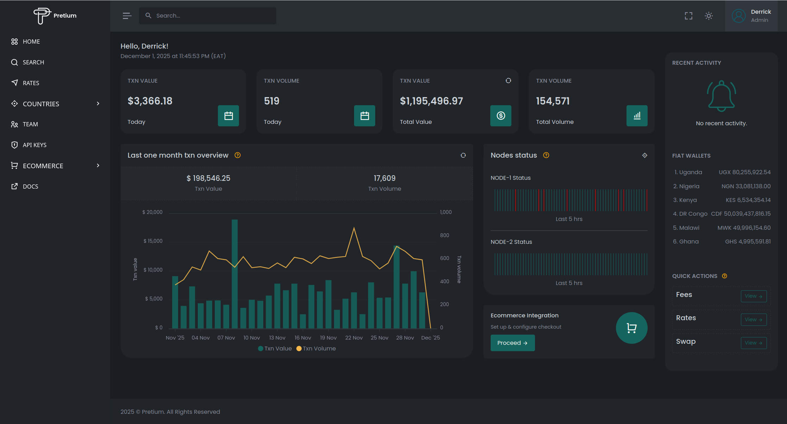Click the fullscreen icon in header
This screenshot has height=424, width=787.
(688, 16)
